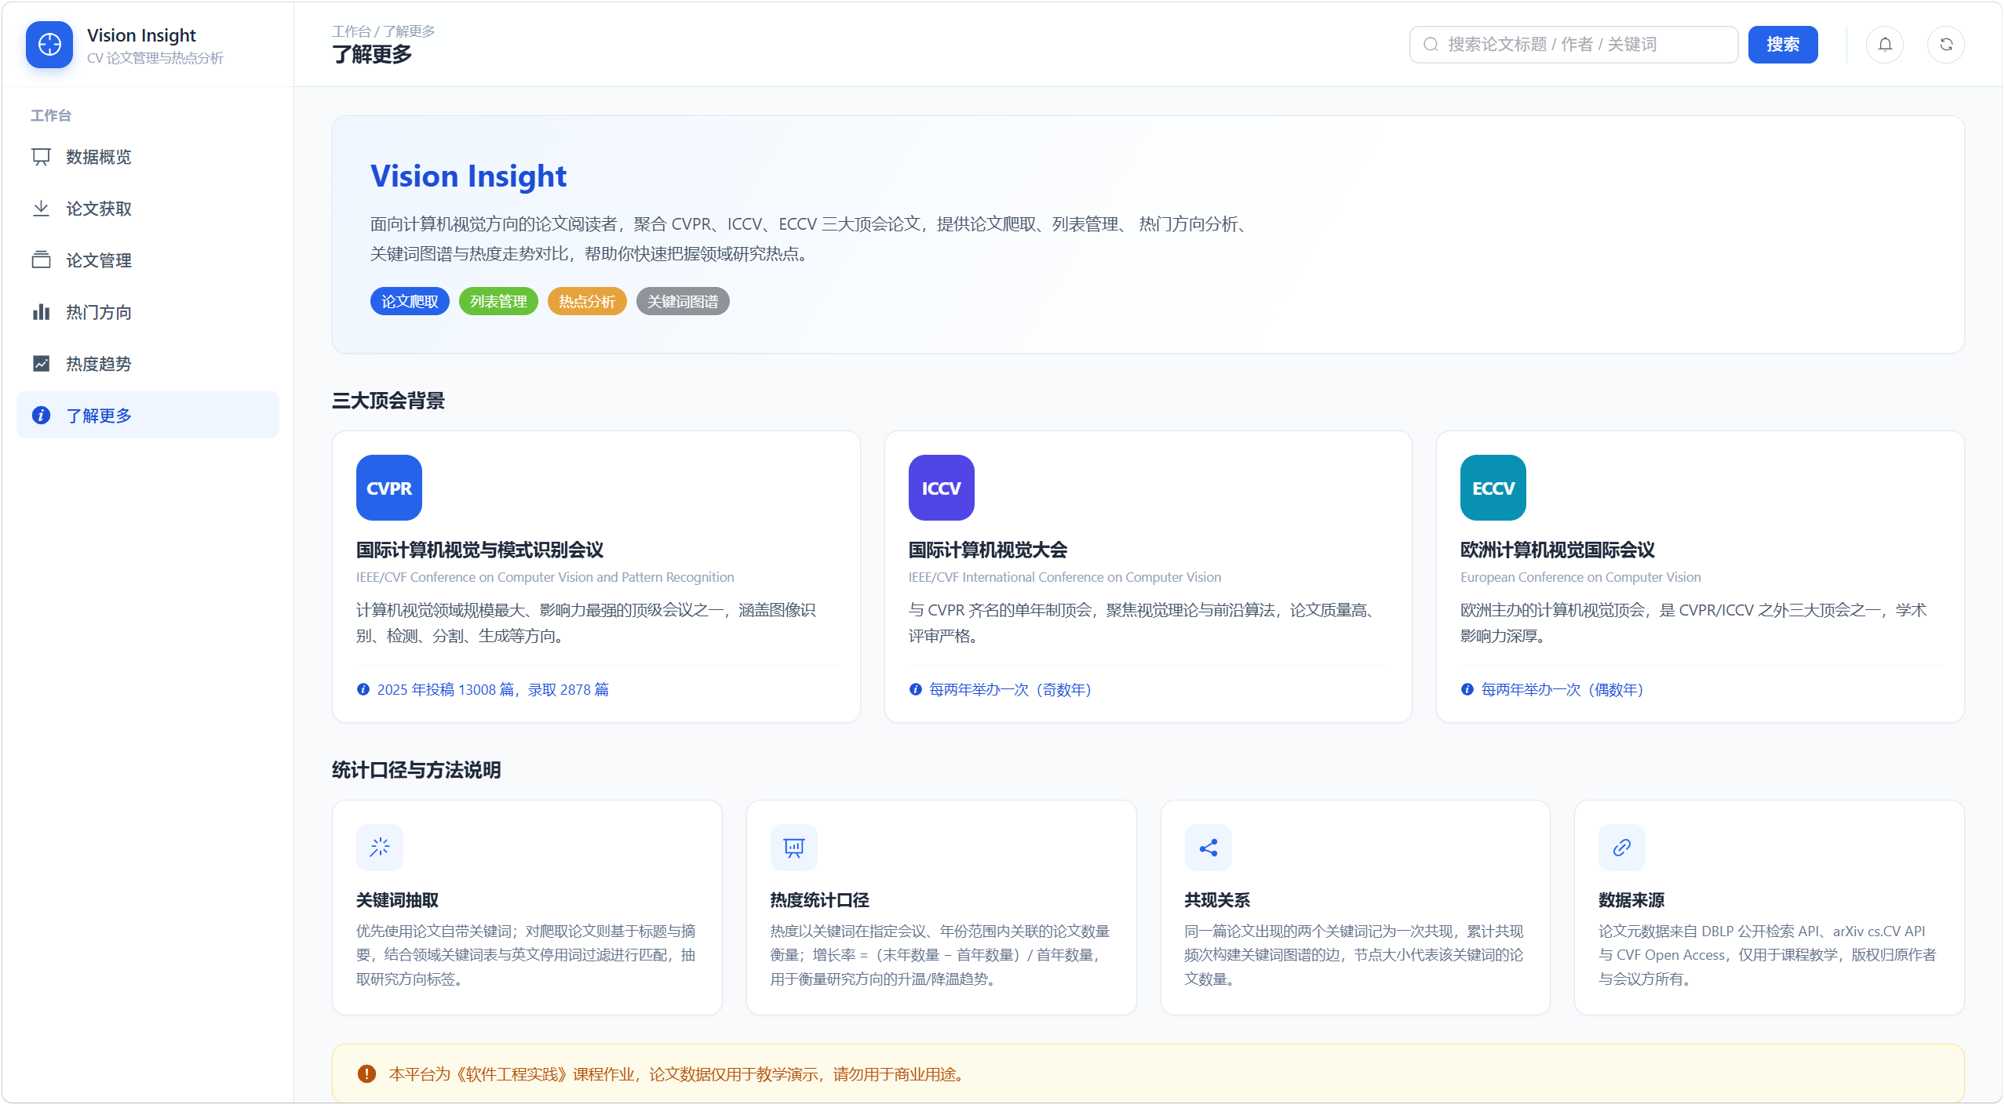Click the 工作台 breadcrumb link
Screen dimensions: 2005x1104
coord(351,31)
